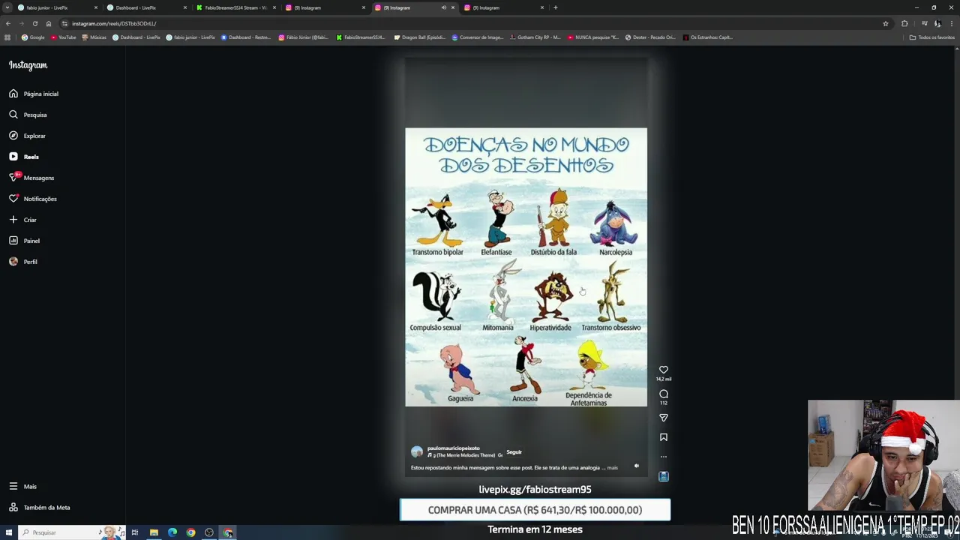Share the reel with the send icon
The height and width of the screenshot is (540, 960).
(664, 418)
